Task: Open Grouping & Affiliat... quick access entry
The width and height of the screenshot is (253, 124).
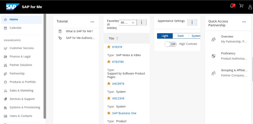Action: pyautogui.click(x=234, y=70)
